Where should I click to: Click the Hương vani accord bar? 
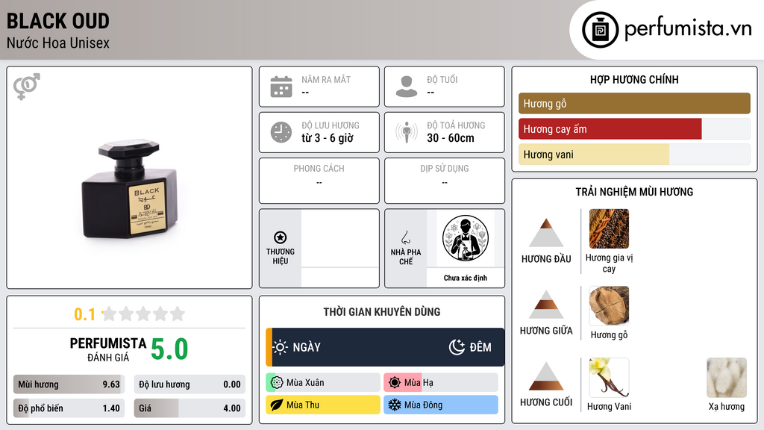pos(634,154)
